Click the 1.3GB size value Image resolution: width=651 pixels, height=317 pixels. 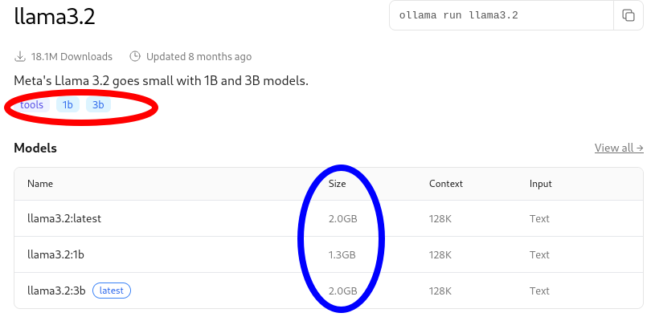pos(342,255)
